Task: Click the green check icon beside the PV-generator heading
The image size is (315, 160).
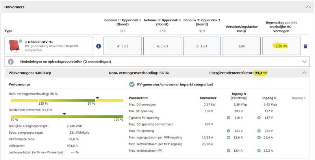Action: click(x=132, y=84)
